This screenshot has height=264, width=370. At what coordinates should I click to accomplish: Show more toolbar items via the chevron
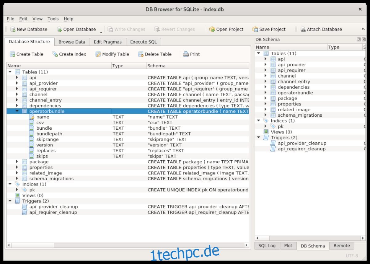(363, 29)
